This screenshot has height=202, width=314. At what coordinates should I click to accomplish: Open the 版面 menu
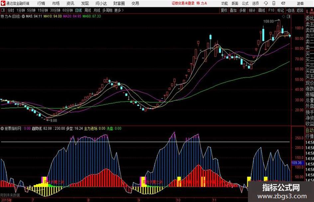point(235,3)
